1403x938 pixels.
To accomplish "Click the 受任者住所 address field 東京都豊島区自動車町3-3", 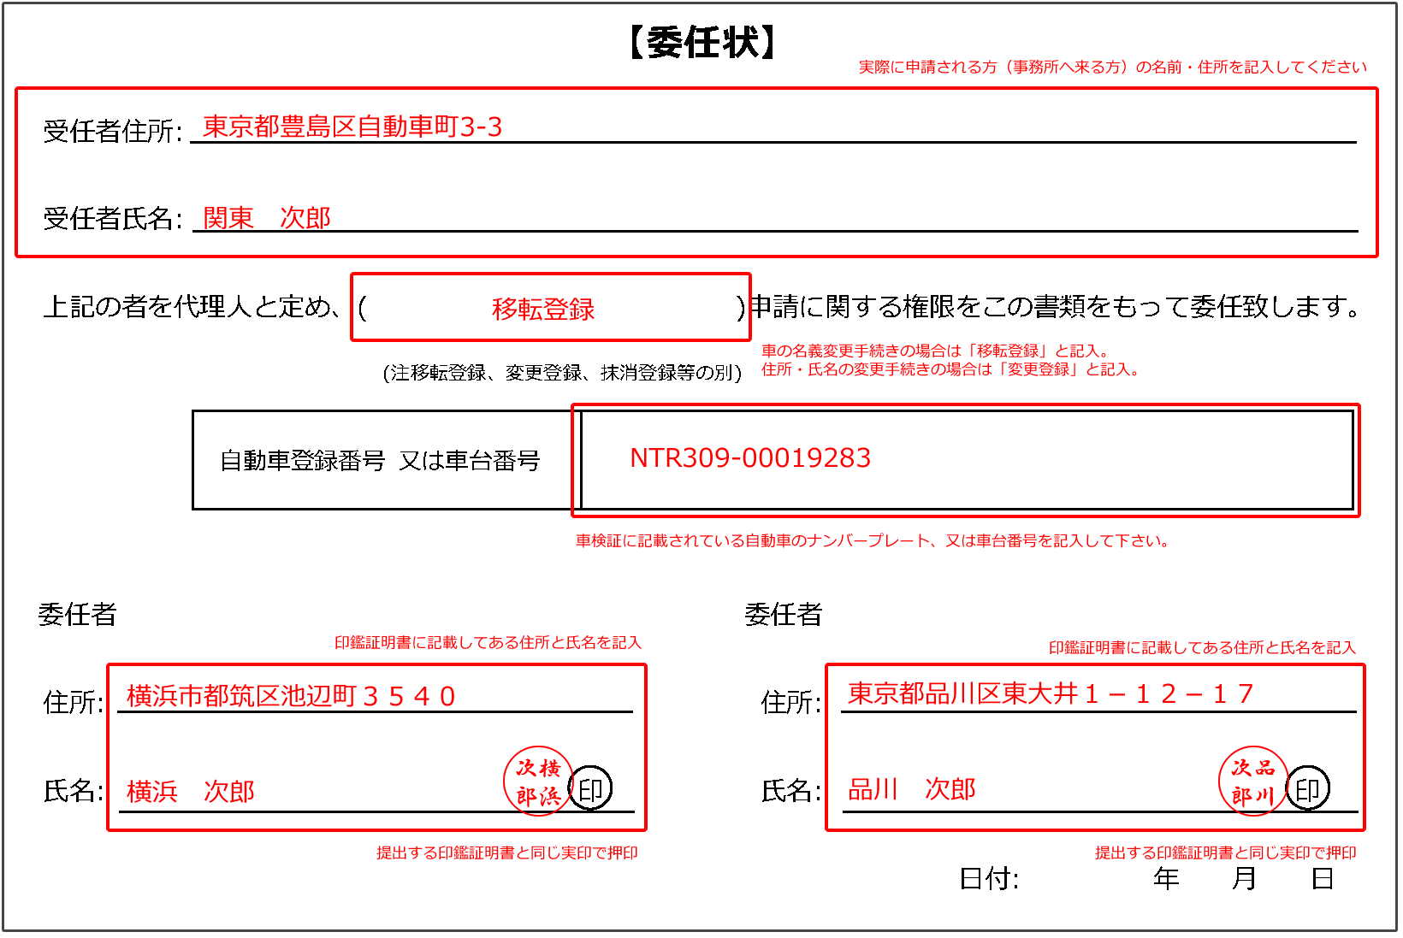I will pos(352,127).
